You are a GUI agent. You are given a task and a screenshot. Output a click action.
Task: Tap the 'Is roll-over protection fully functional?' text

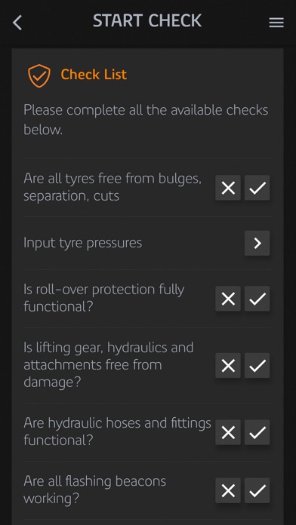click(104, 298)
